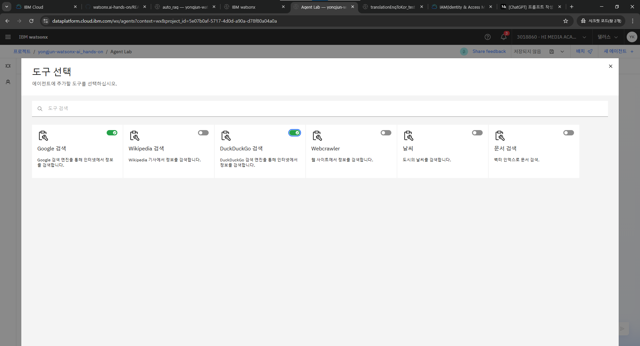Screen dimensions: 640x346
Task: Turn on the 문서 검색 tool switch
Action: [x=569, y=133]
